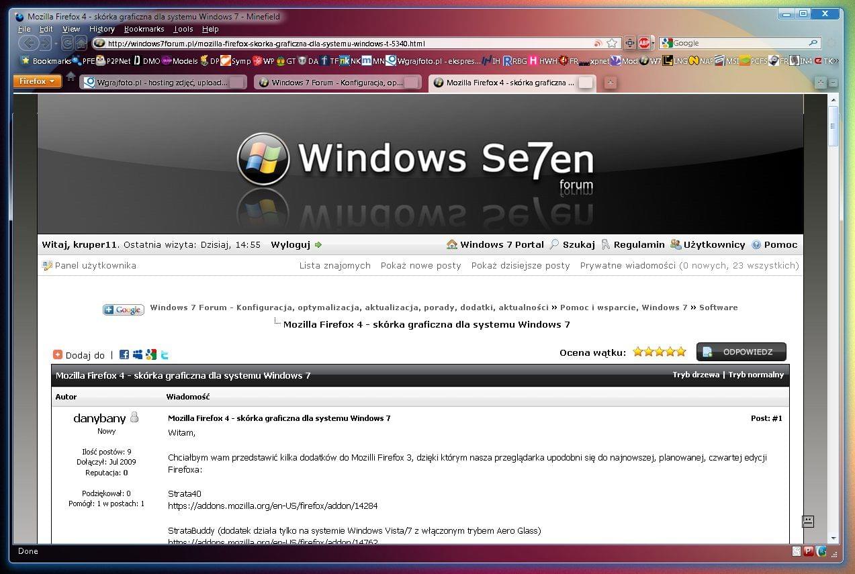Expand the Adblock Plus dropdown arrow
The height and width of the screenshot is (574, 855).
653,43
